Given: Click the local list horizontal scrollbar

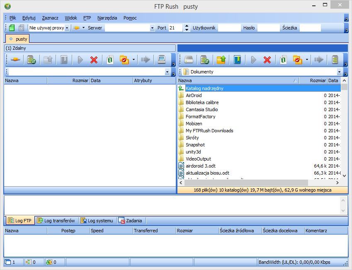Looking at the screenshot, I should tap(246, 182).
